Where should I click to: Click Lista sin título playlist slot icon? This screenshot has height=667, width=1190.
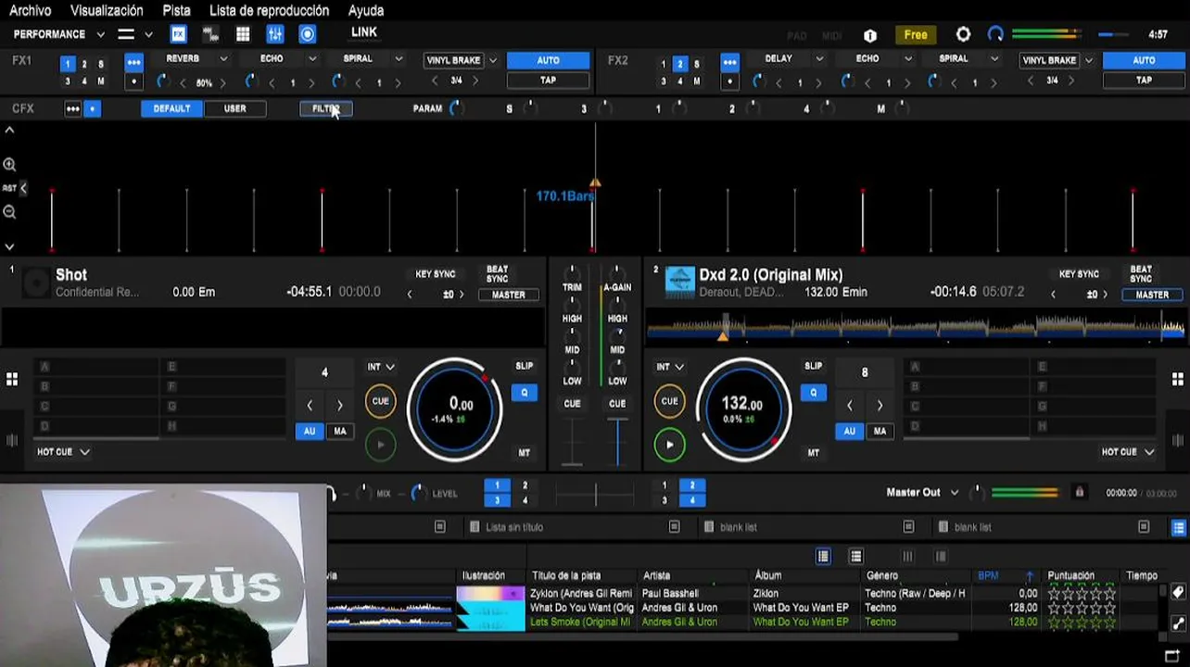pyautogui.click(x=474, y=527)
